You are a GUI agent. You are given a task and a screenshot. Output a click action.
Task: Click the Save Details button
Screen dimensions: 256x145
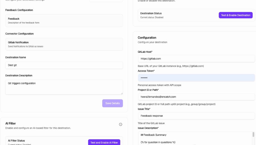[x=112, y=103]
